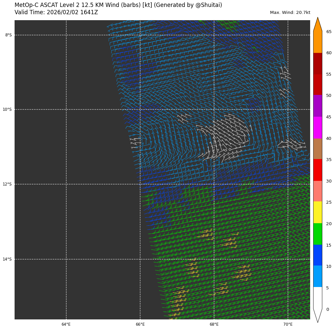
Task: Select the white 0–5 kt colorbar segment
Action: 317,298
